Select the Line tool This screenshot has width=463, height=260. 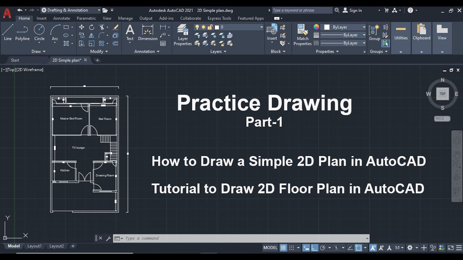point(8,32)
